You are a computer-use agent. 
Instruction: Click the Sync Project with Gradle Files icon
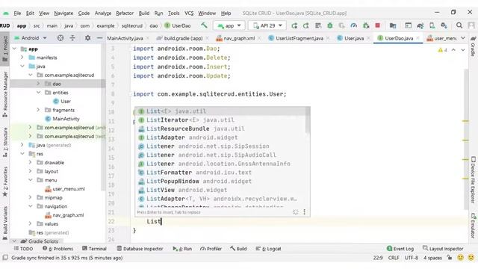coord(420,25)
